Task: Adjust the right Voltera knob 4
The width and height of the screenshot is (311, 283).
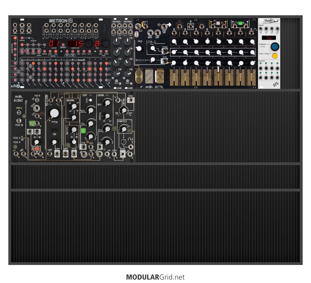Action: 127,74
